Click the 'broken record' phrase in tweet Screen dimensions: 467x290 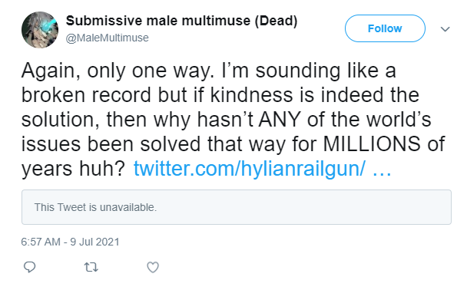[86, 95]
